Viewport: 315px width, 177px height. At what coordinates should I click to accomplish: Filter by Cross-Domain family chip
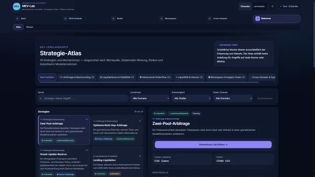point(262,77)
